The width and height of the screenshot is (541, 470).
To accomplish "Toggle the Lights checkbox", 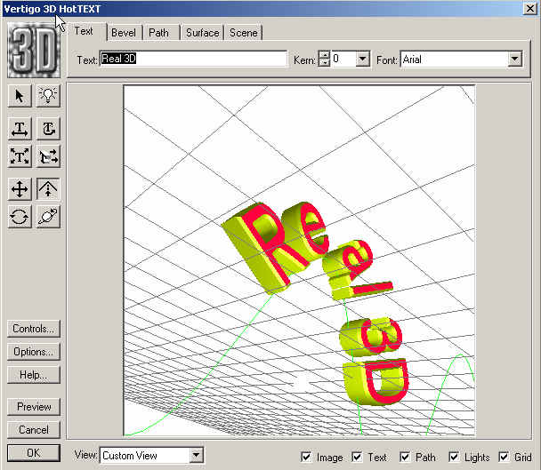I will (x=454, y=458).
